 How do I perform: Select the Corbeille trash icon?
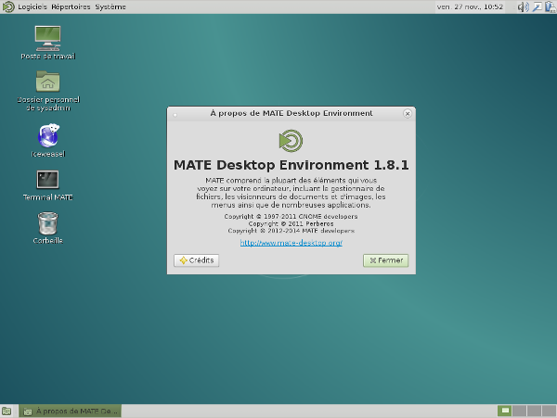(x=48, y=228)
